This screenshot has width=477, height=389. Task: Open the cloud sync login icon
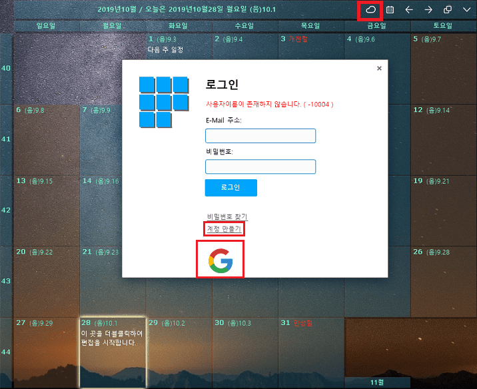[x=370, y=10]
